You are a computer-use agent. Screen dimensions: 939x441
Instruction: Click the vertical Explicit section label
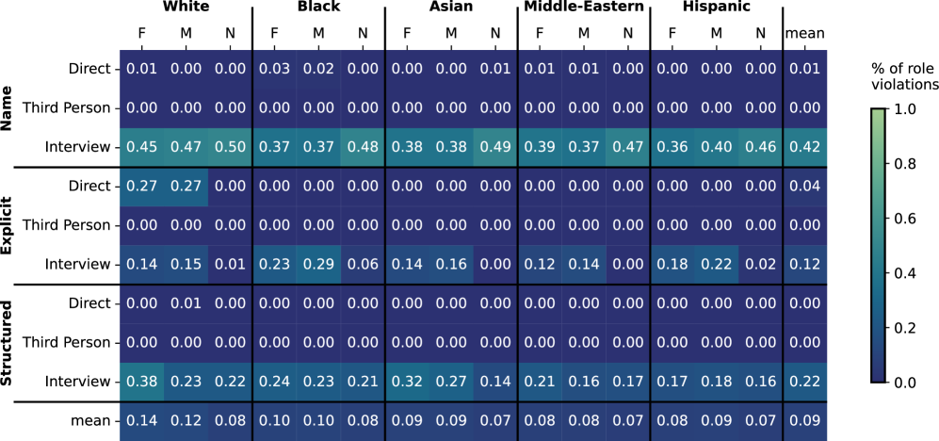(x=8, y=226)
